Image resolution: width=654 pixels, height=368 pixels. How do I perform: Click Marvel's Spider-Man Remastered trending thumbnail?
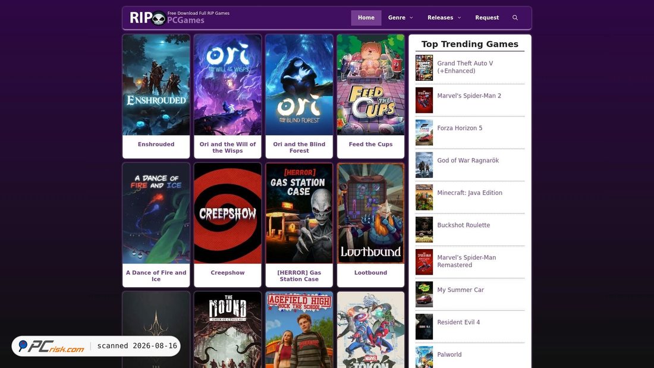424,262
